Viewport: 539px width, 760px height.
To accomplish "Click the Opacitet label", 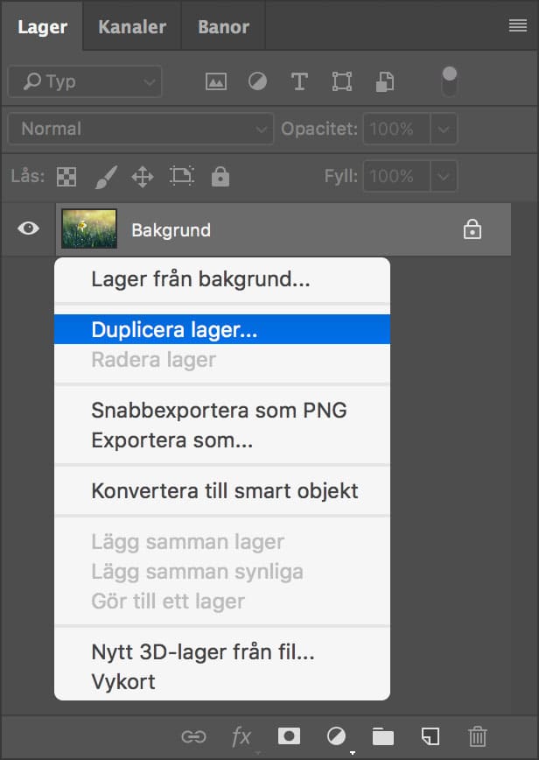I will click(319, 129).
